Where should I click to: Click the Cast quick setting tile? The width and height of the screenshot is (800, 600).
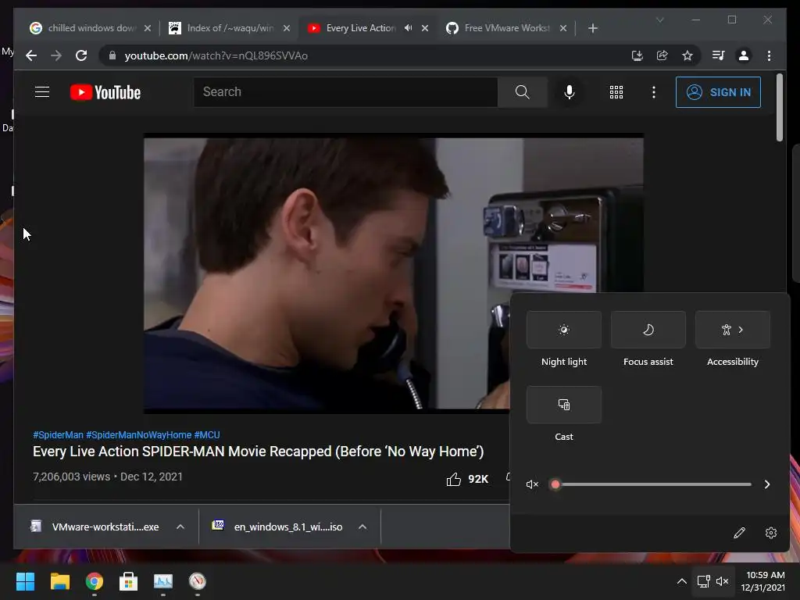point(564,405)
